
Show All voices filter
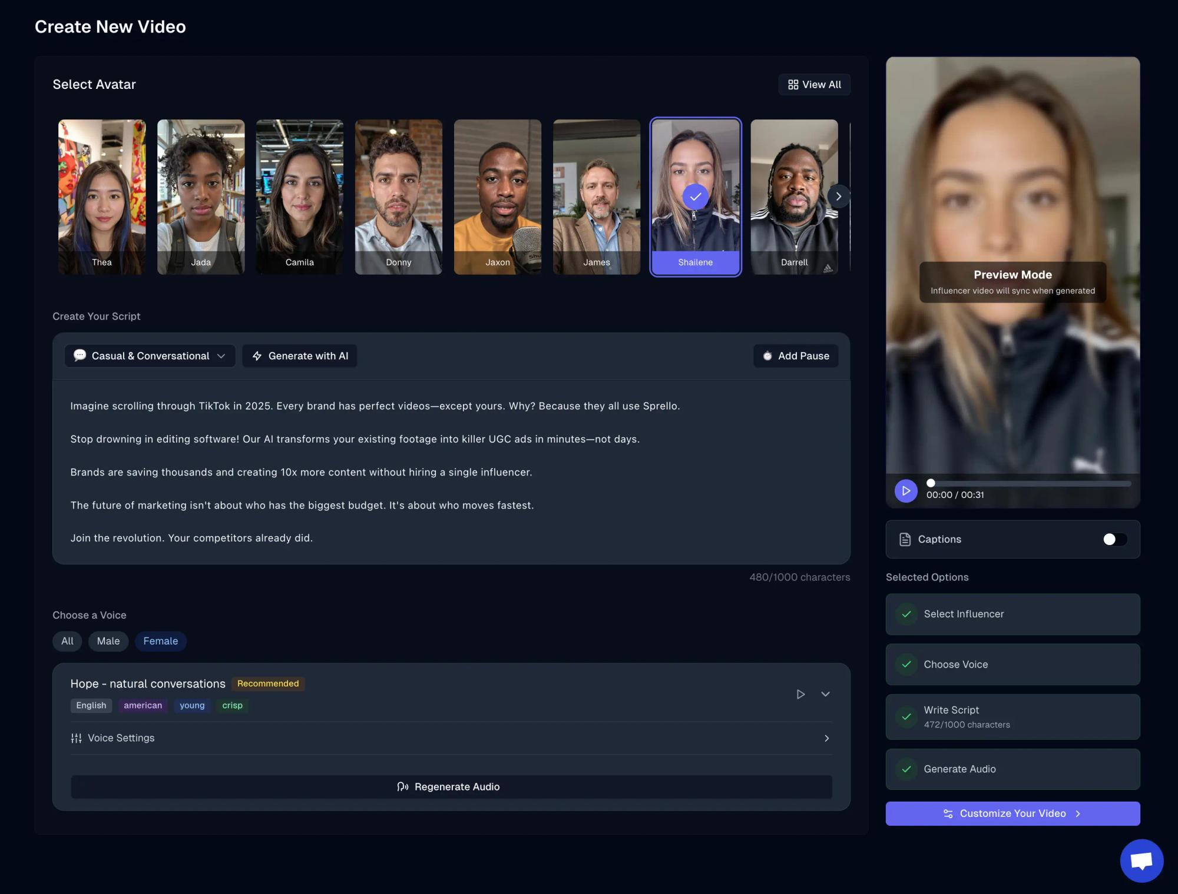(67, 641)
